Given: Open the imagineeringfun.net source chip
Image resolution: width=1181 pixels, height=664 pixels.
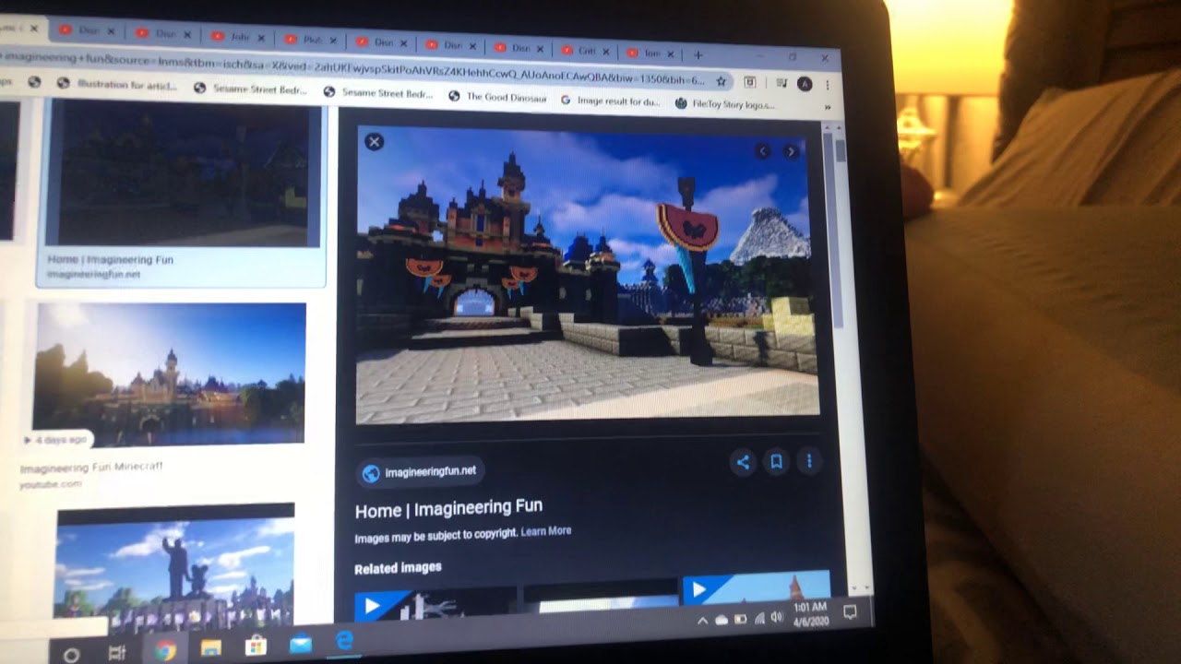Looking at the screenshot, I should coord(420,472).
